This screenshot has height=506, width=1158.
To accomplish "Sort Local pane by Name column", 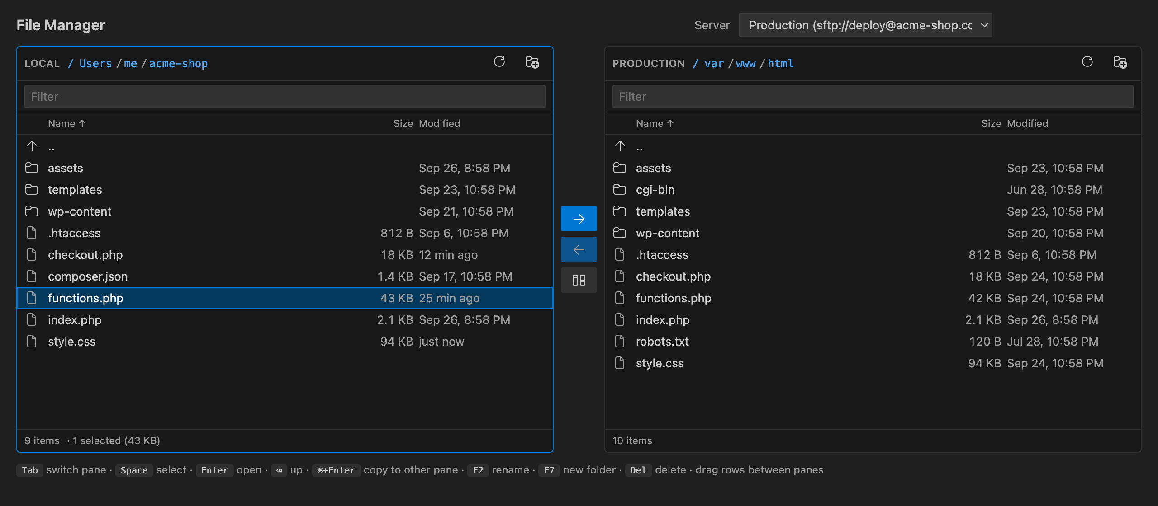I will pos(67,124).
